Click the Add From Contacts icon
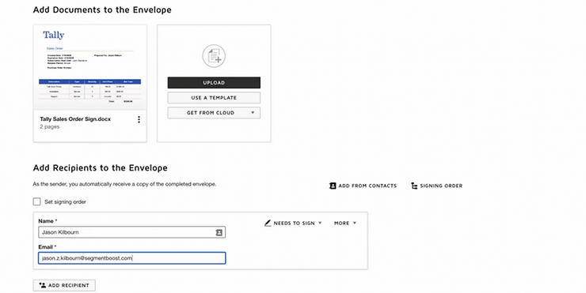The height and width of the screenshot is (293, 586). (333, 186)
